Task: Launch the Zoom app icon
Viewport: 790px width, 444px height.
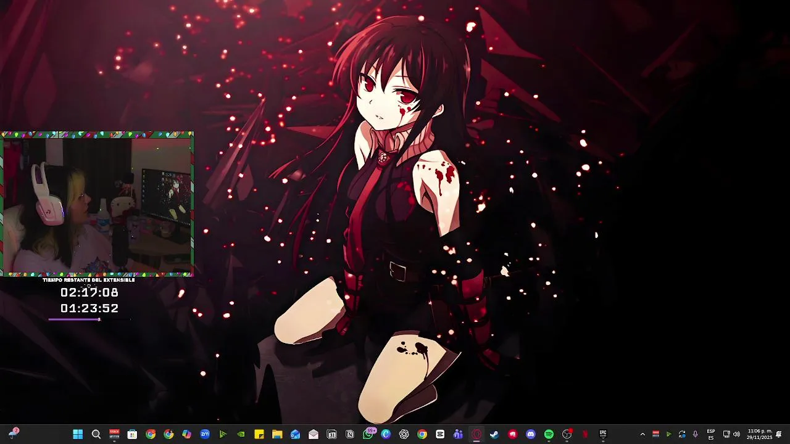Action: click(x=205, y=434)
